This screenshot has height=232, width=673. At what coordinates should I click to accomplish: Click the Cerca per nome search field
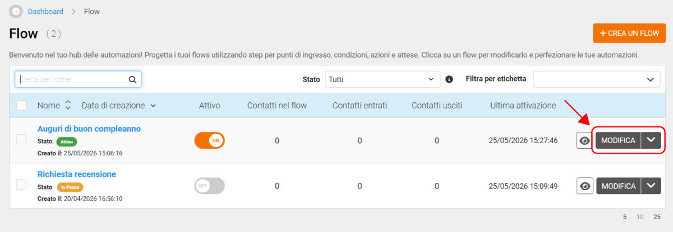coord(78,79)
